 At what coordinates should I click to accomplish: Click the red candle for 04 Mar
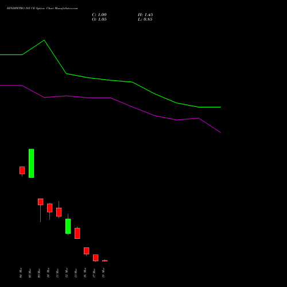click(x=22, y=170)
